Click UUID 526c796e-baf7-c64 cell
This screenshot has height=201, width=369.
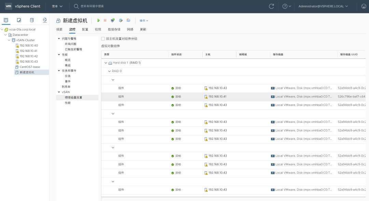pos(351,96)
